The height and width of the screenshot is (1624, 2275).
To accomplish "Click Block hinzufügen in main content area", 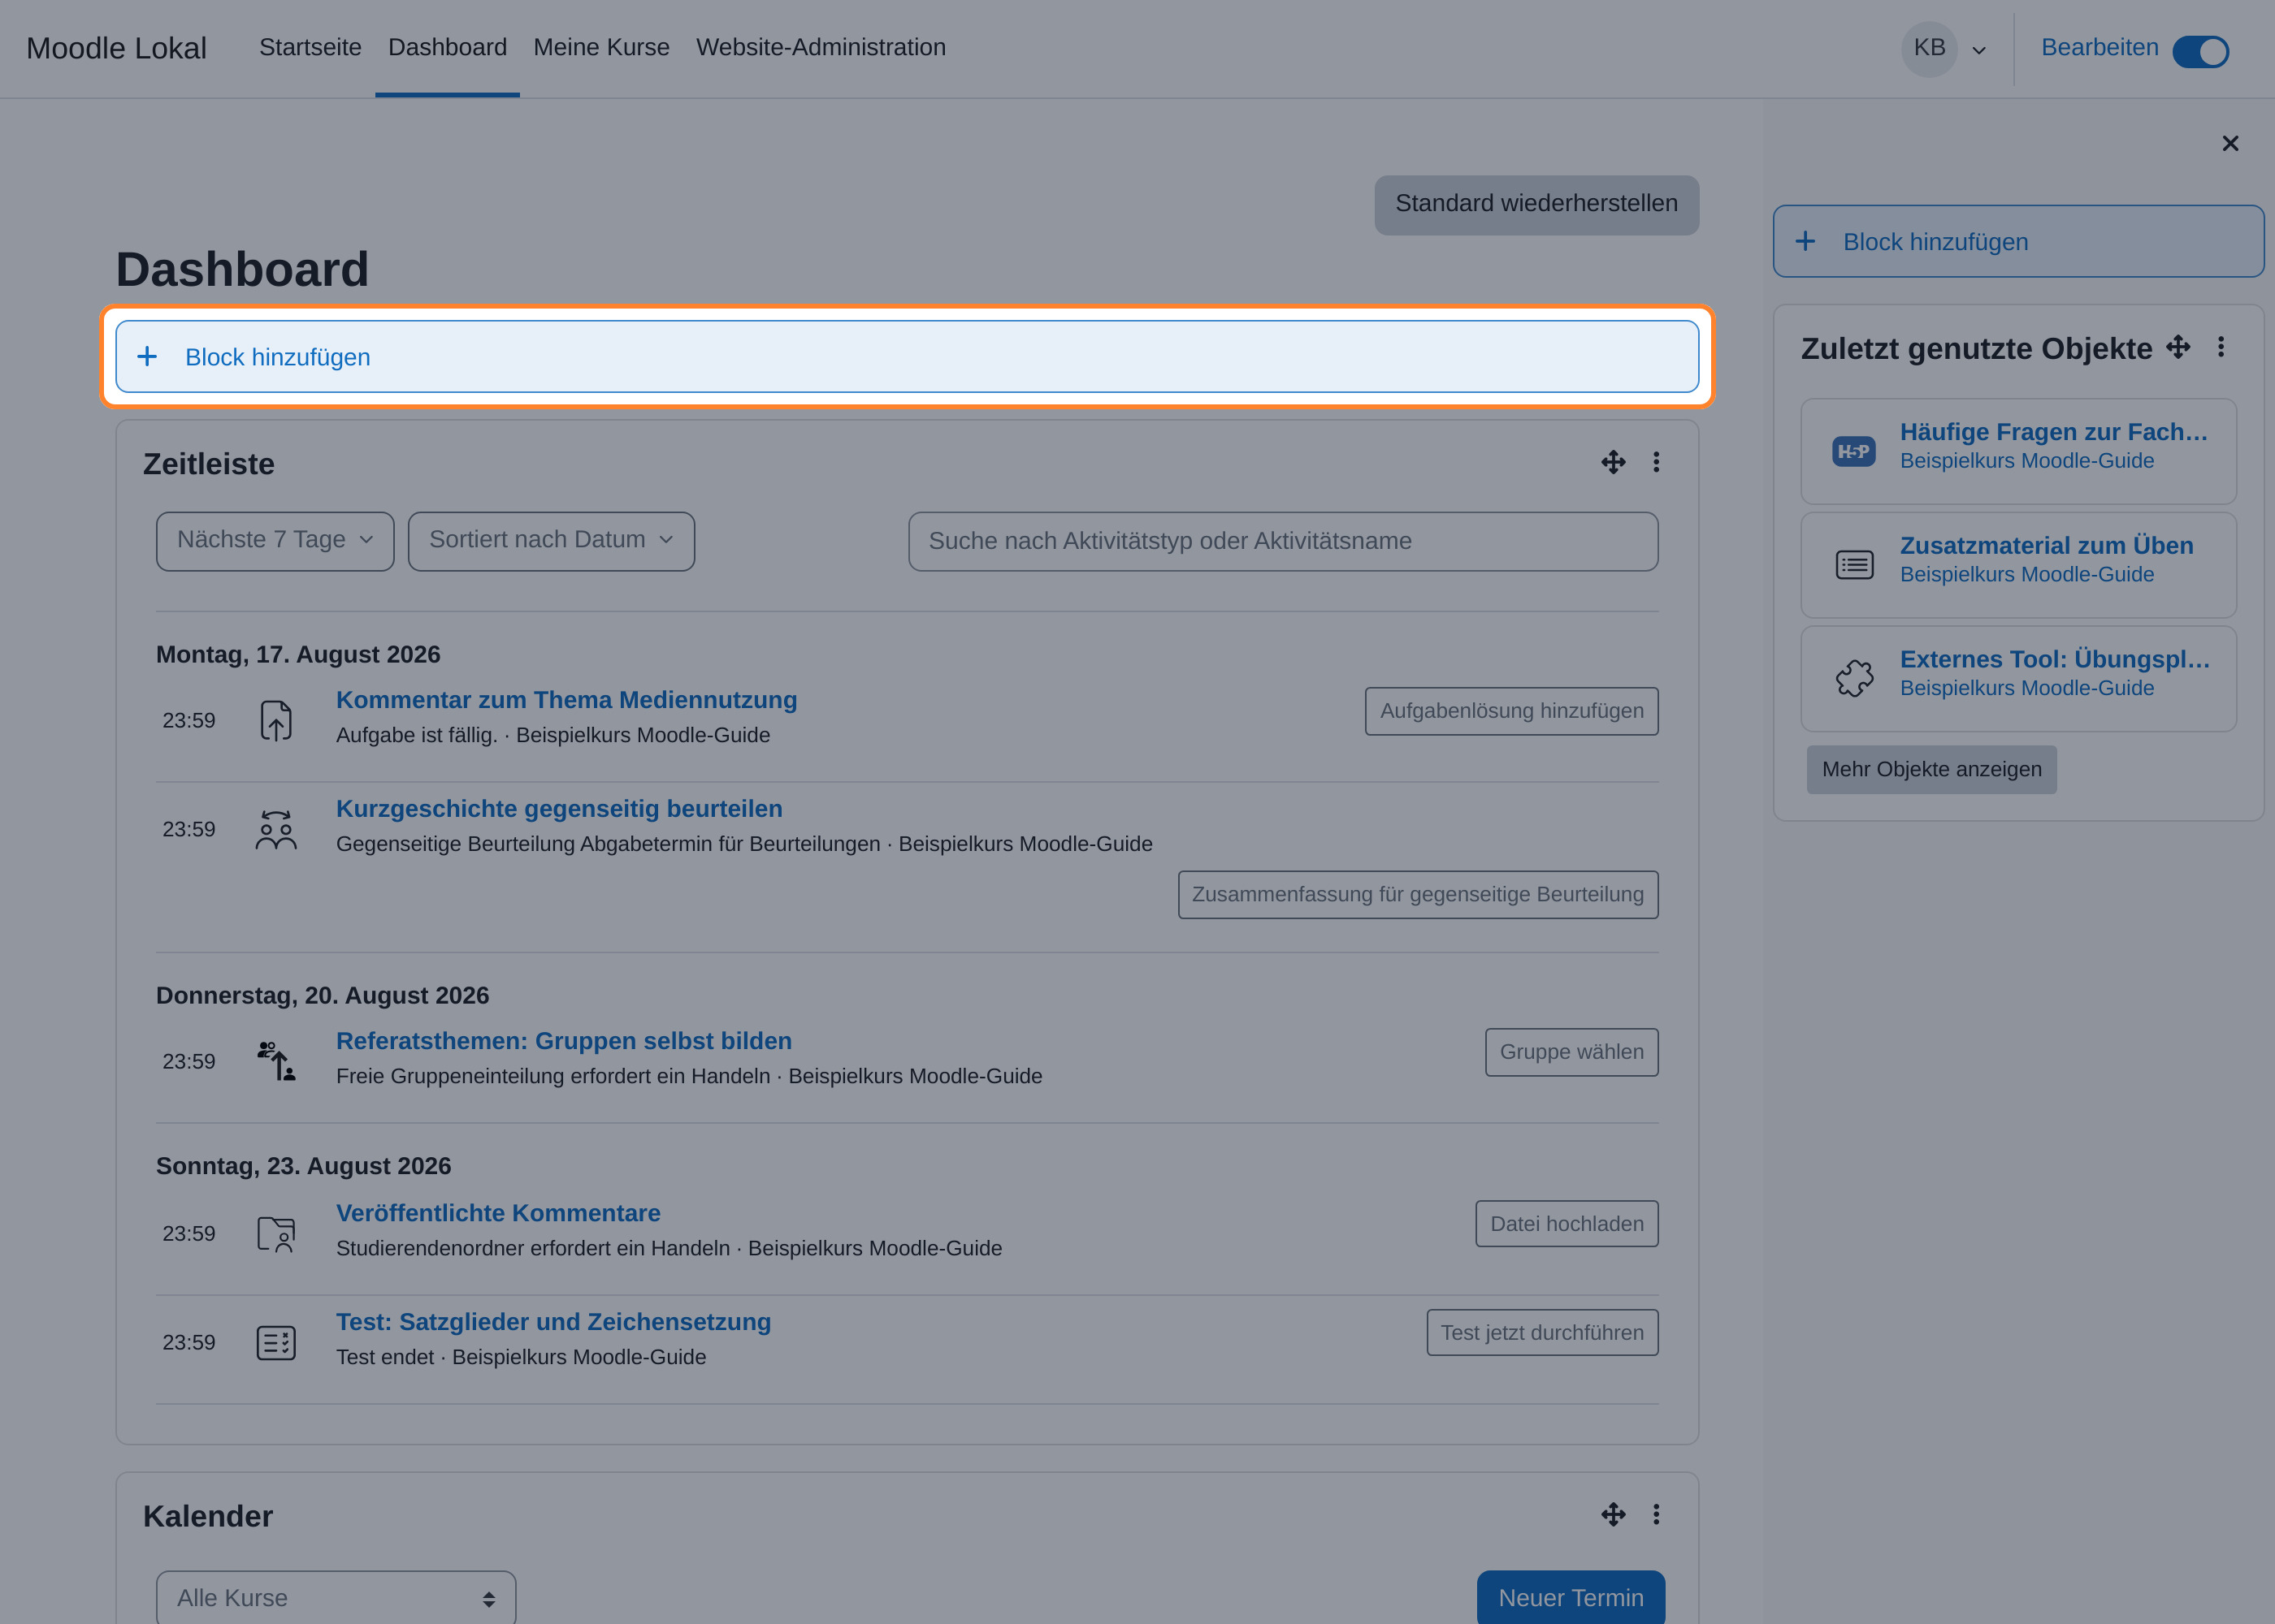I will click(x=907, y=357).
